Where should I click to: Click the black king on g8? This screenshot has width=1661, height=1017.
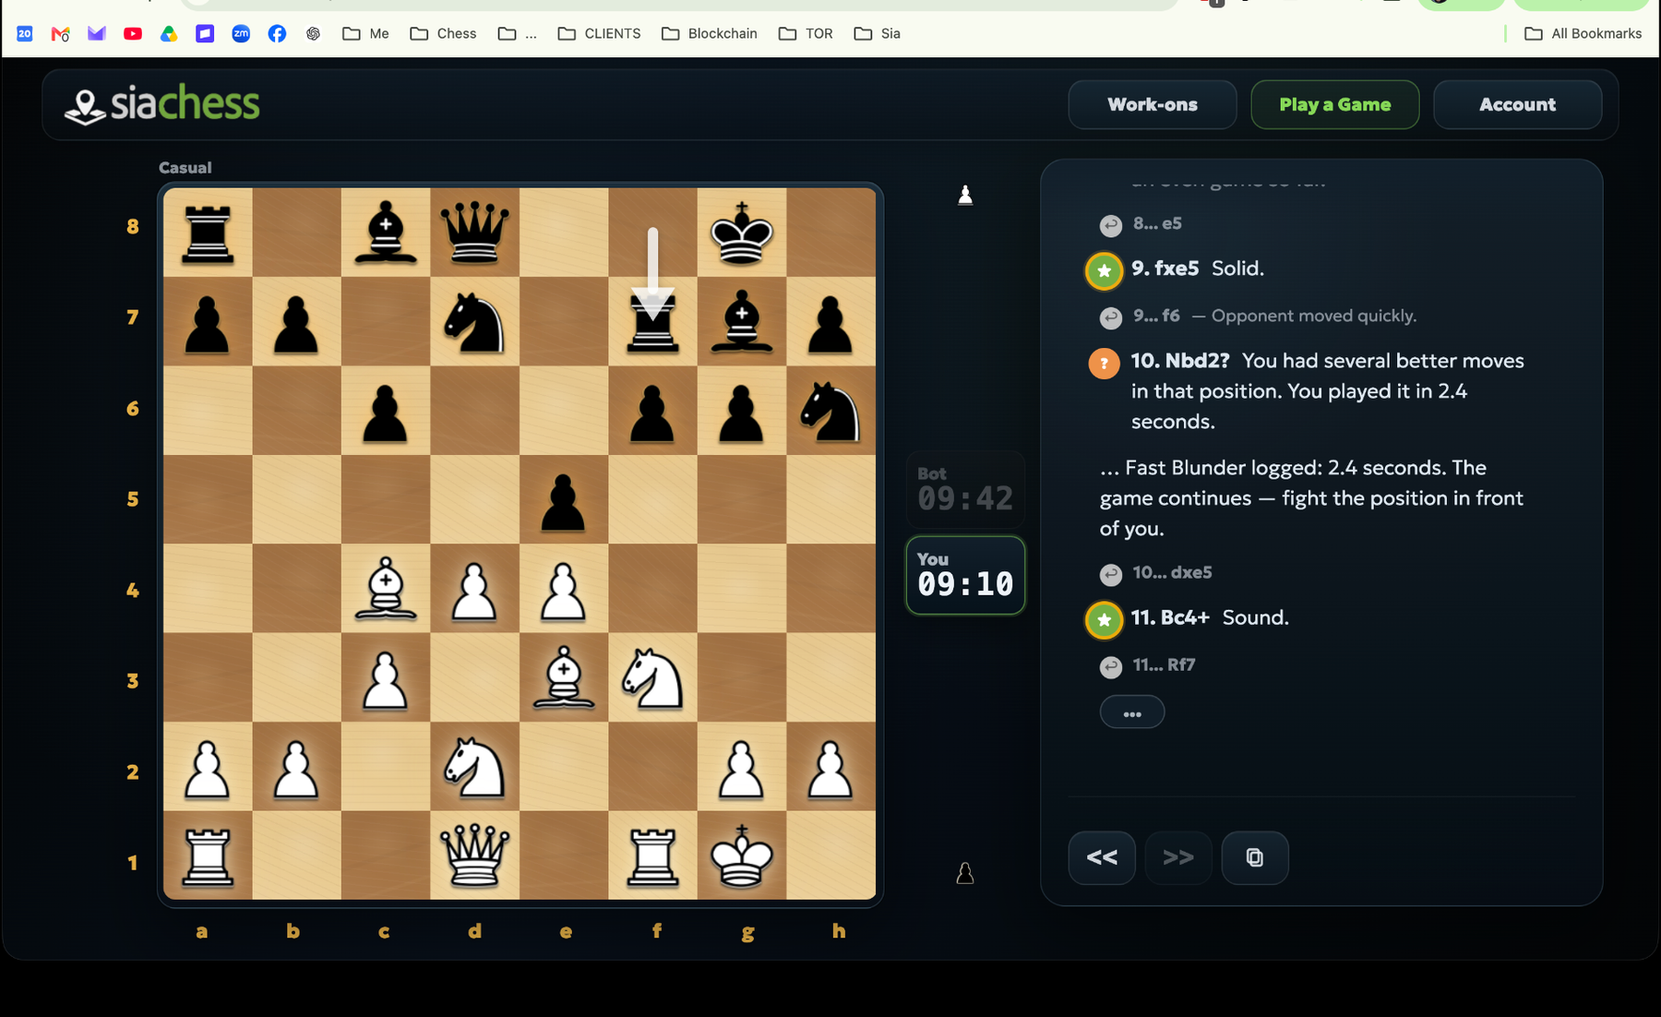[742, 233]
